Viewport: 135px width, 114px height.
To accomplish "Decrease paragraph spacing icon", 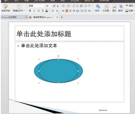I will click(x=85, y=11).
